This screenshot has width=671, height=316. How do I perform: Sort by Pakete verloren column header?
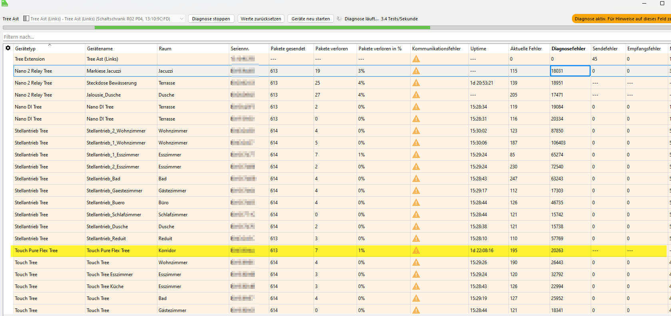click(332, 49)
